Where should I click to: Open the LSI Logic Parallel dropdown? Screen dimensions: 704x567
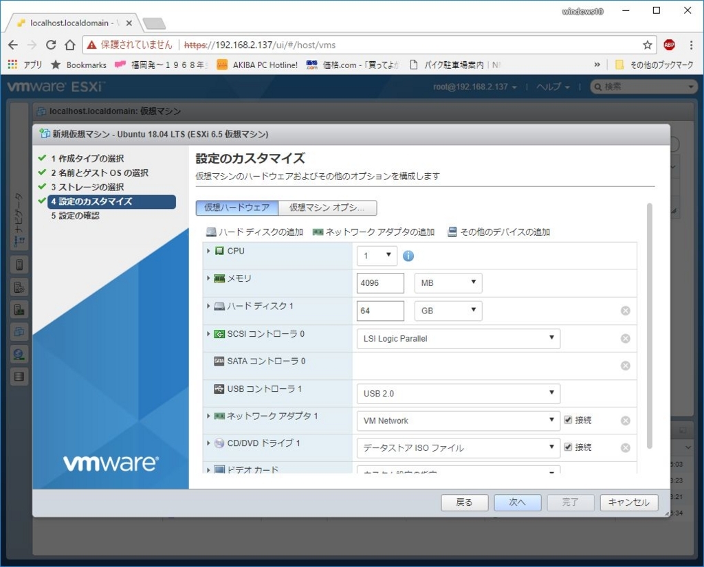tap(459, 339)
